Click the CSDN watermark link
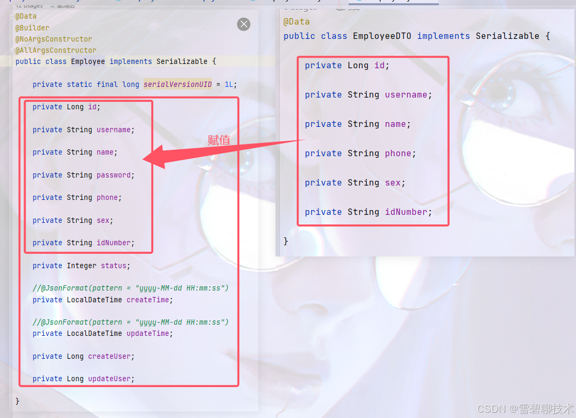This screenshot has width=576, height=418. pos(525,409)
